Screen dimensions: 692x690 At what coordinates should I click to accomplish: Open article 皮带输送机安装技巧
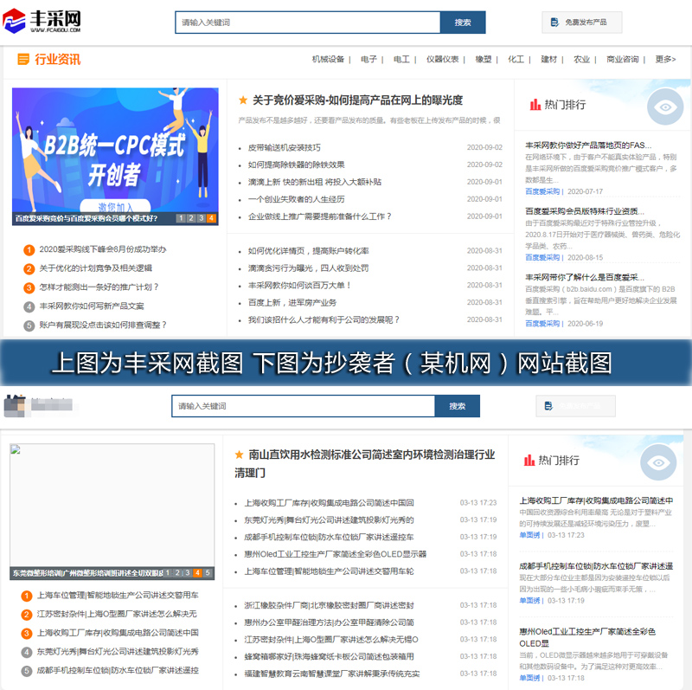pos(285,147)
